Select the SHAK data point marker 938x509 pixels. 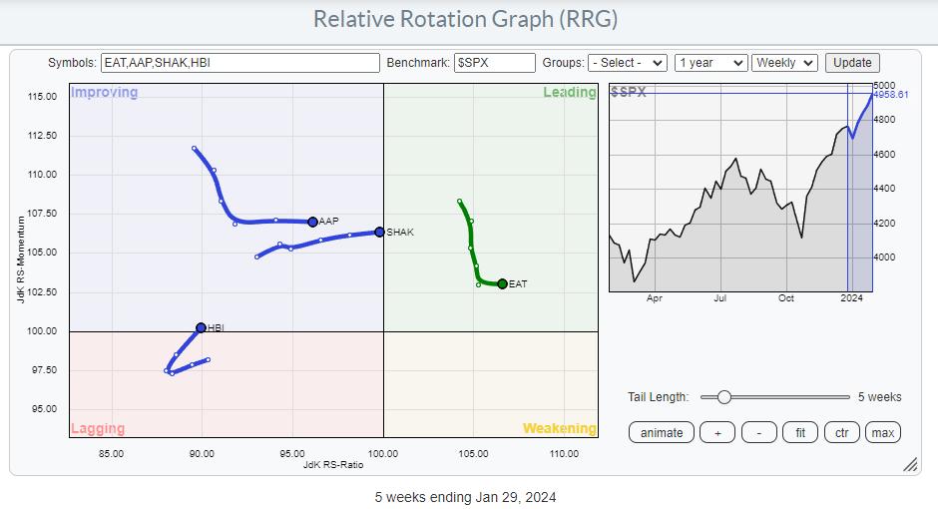point(379,232)
